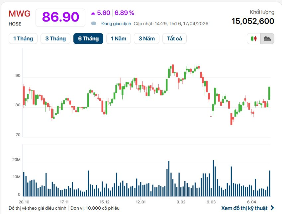Click the 15,052,600 volume figure
282x214 pixels.
pyautogui.click(x=253, y=21)
